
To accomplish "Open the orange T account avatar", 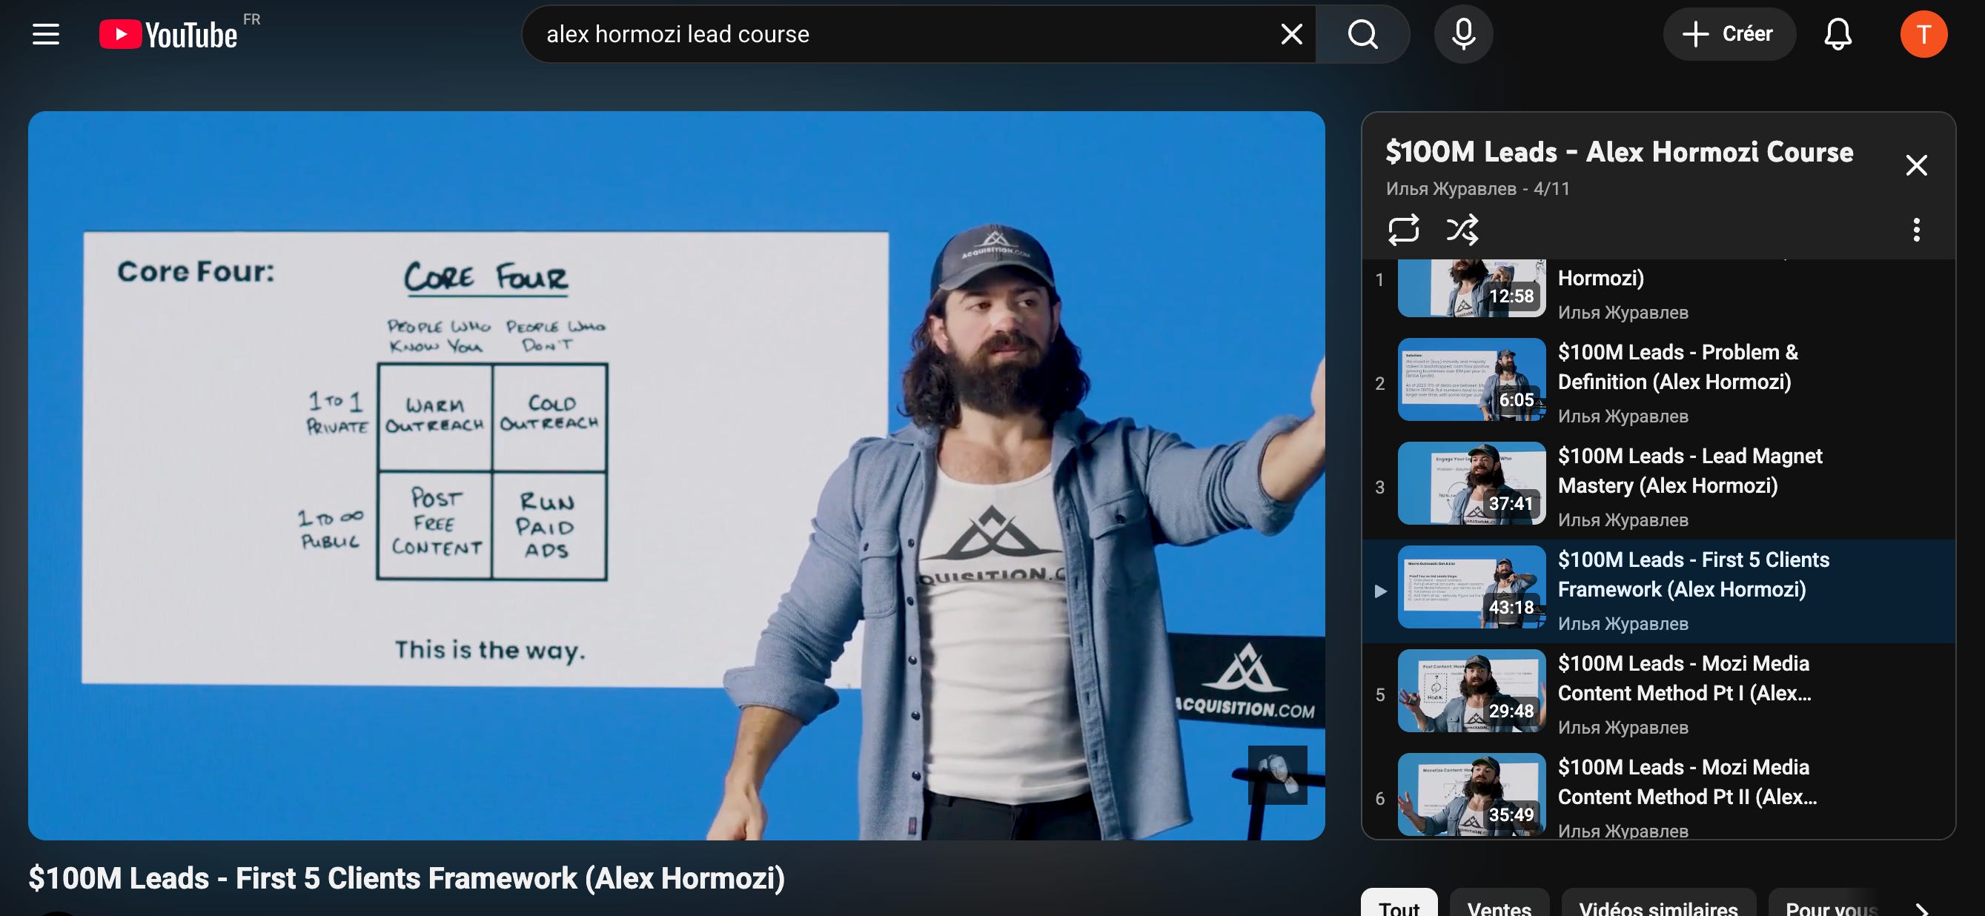I will click(x=1923, y=34).
